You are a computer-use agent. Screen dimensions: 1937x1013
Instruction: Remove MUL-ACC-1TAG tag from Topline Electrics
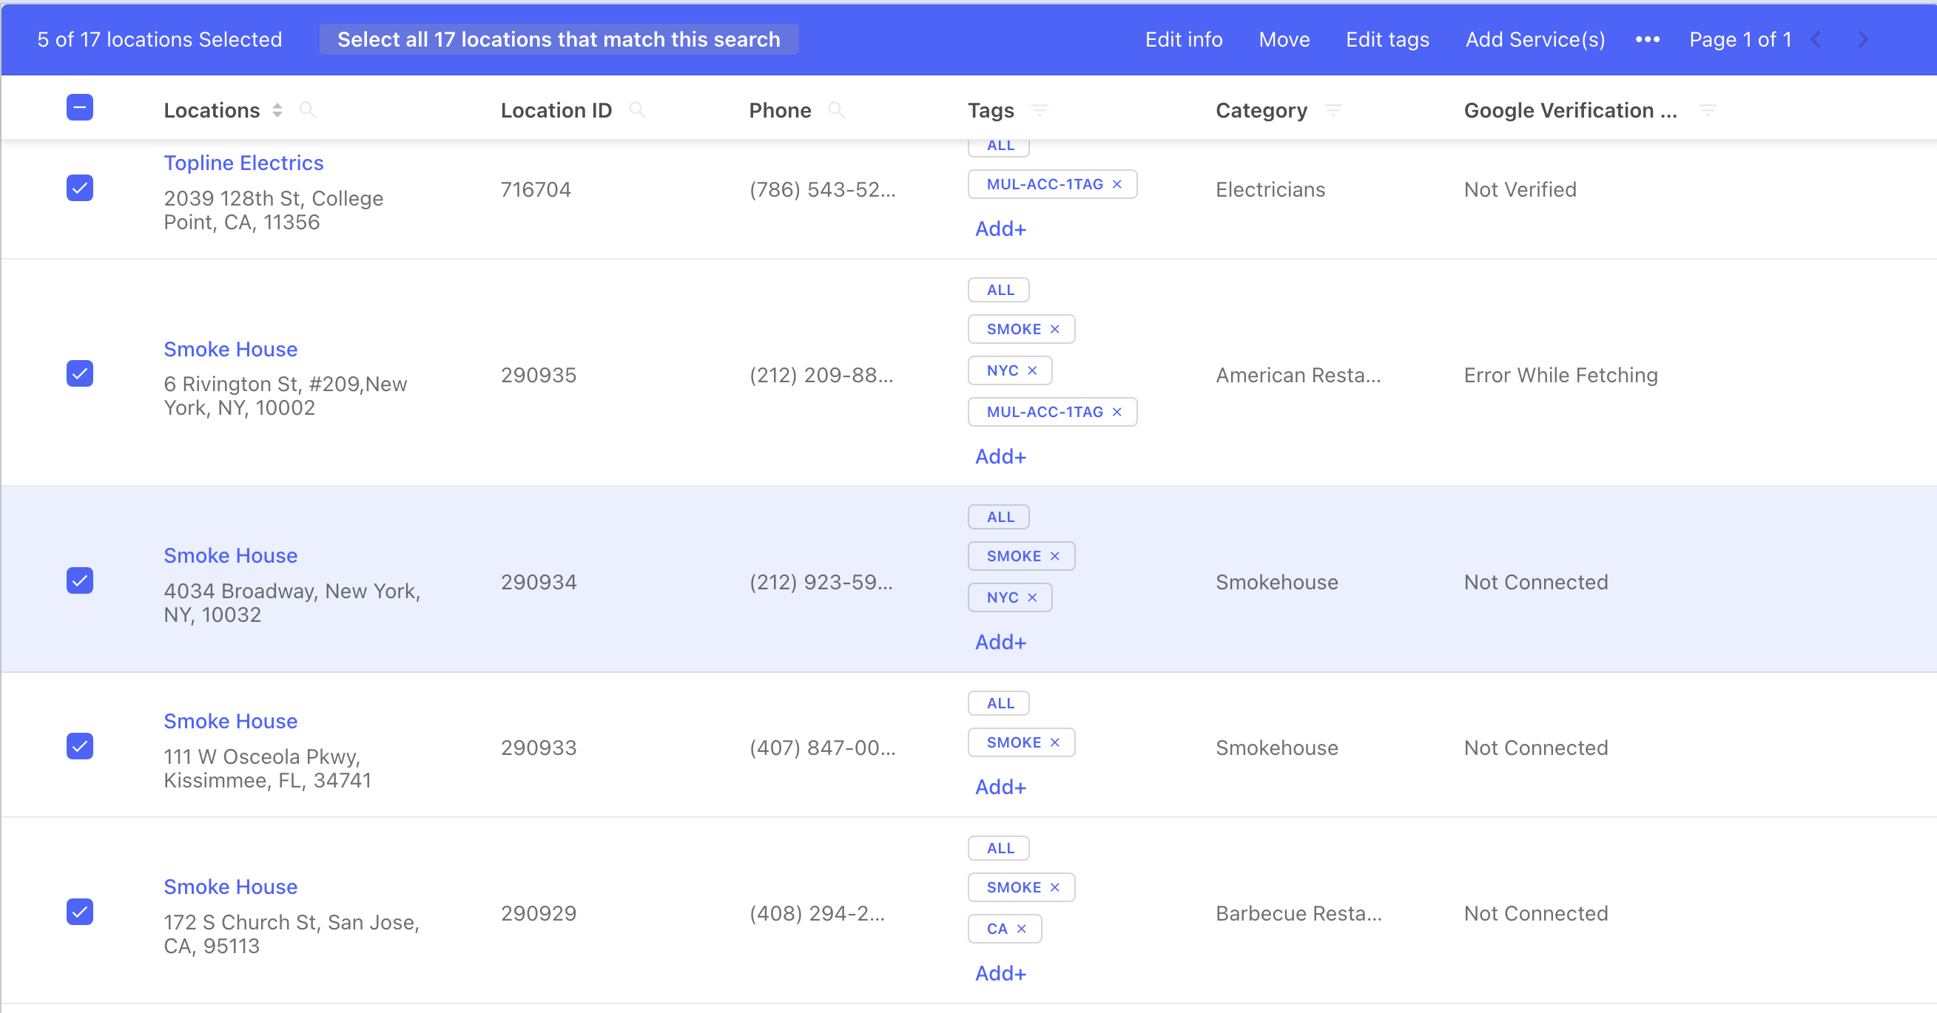(x=1116, y=184)
